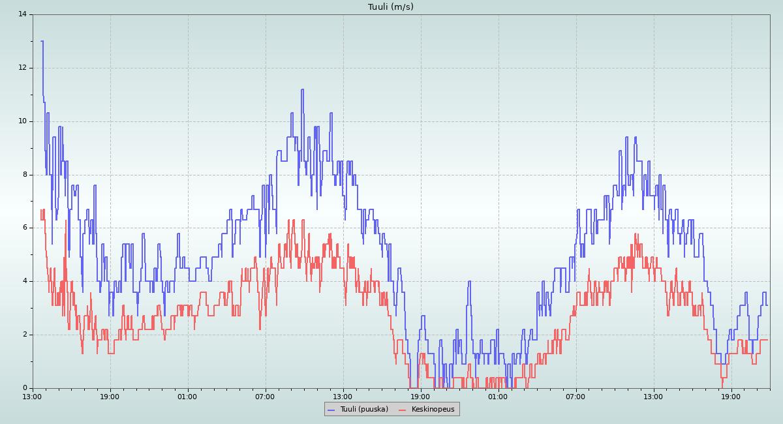This screenshot has width=783, height=424.
Task: Click the 0 label at the y-axis origin
Action: pyautogui.click(x=24, y=388)
